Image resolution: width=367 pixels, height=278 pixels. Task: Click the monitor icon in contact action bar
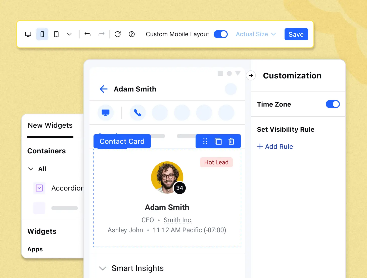[106, 113]
